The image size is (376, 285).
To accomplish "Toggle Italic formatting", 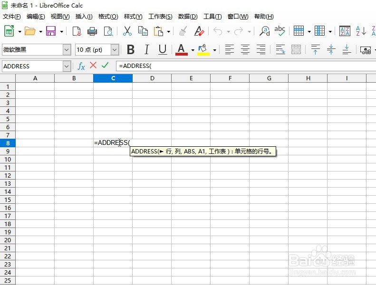I will 146,50.
